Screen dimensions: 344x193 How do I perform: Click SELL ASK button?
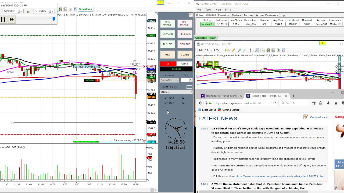[185, 34]
